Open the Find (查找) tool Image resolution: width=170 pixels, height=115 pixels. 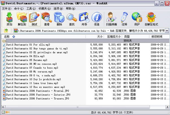(72, 19)
